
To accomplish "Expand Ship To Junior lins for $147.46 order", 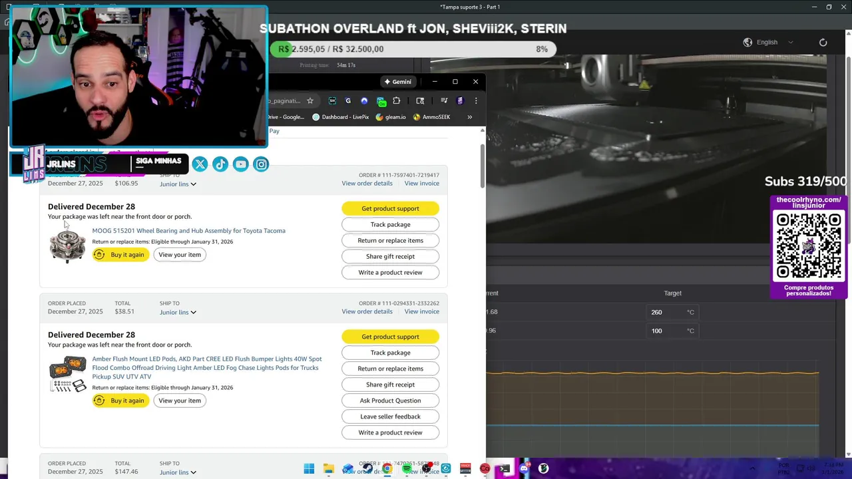I will (178, 472).
